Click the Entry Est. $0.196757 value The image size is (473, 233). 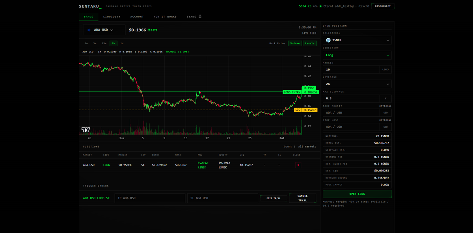382,143
